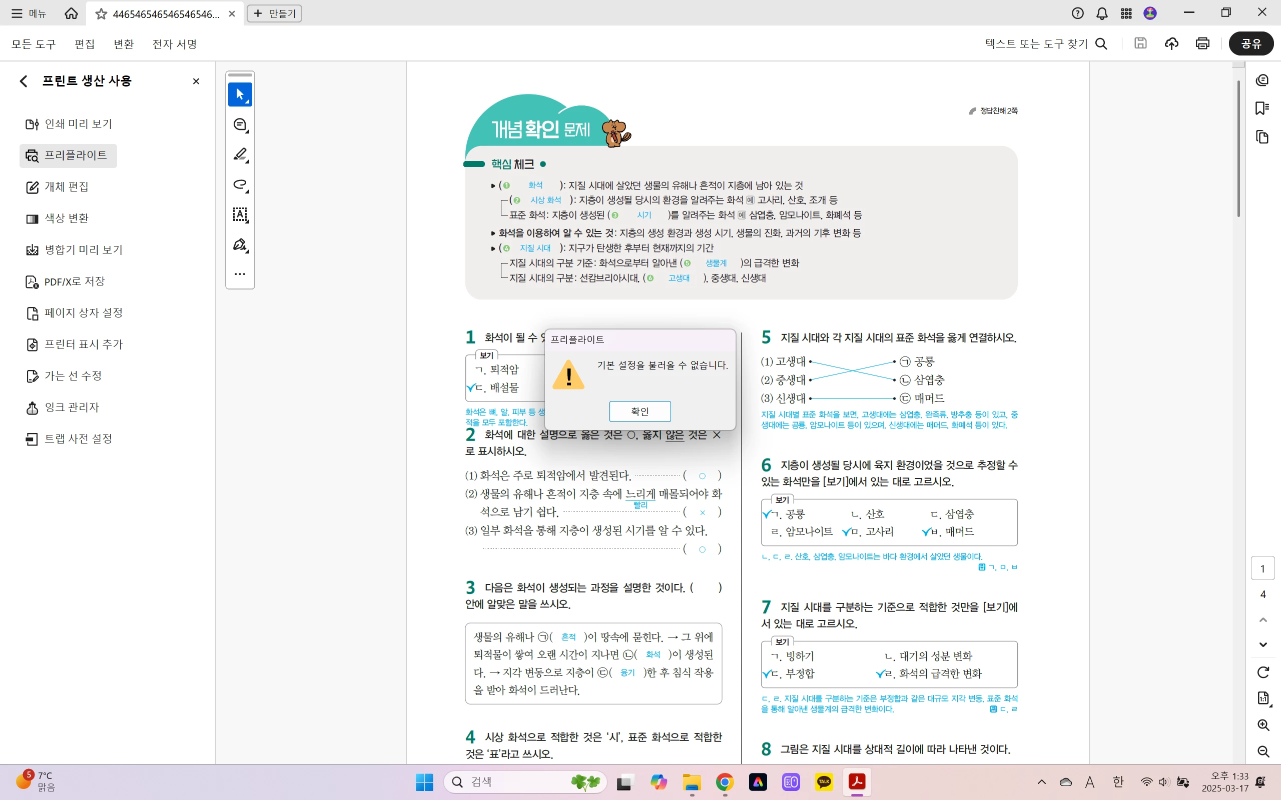1281x800 pixels.
Task: Click the print icon in top bar
Action: coord(1202,43)
